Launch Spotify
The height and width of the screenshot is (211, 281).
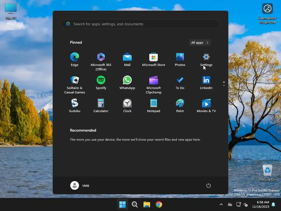(x=101, y=83)
